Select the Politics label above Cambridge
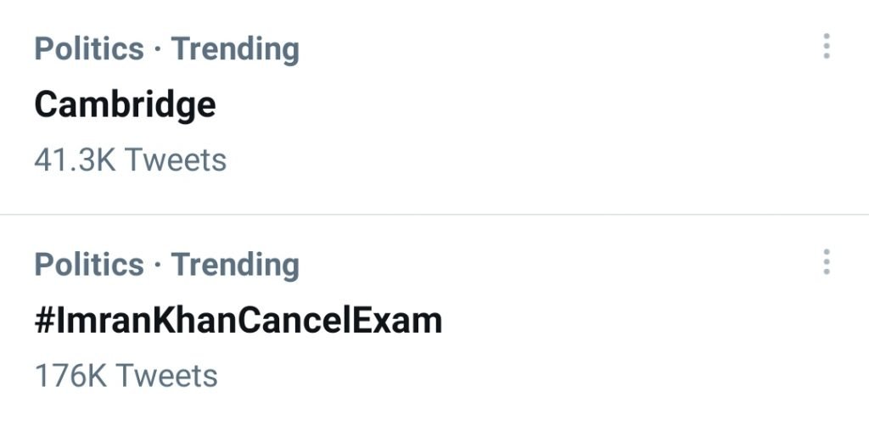 click(x=89, y=49)
